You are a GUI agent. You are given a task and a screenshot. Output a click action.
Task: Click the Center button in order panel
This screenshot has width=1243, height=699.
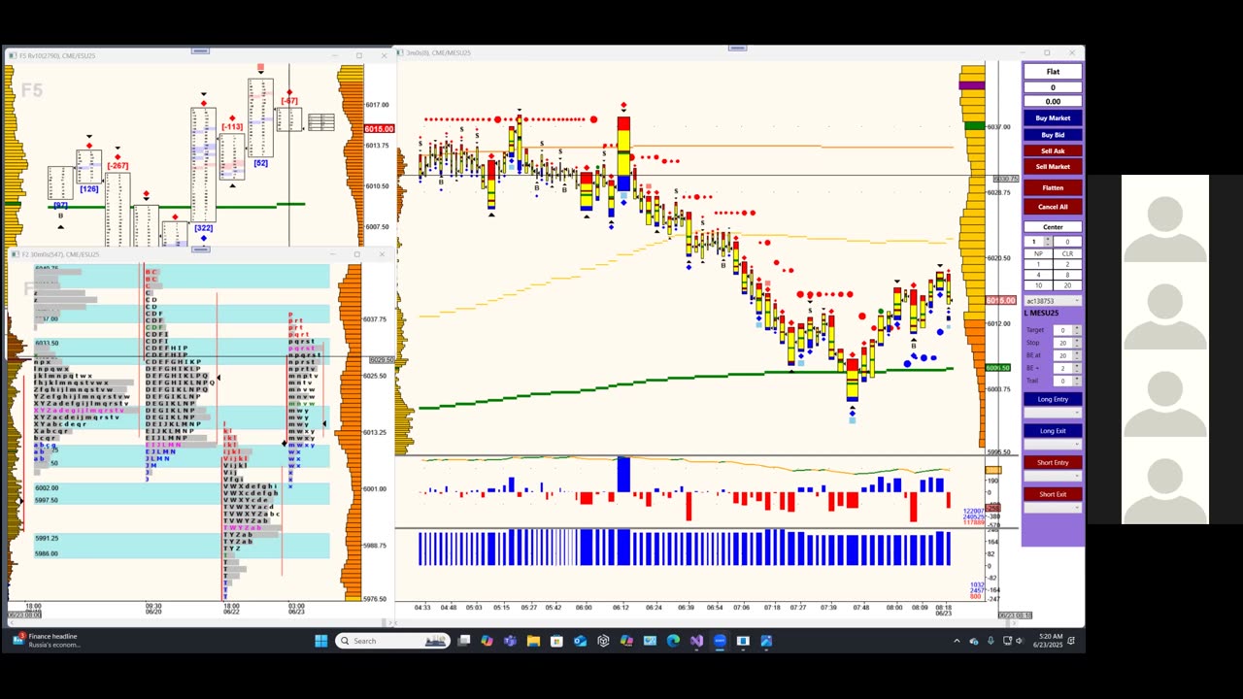[x=1053, y=227]
